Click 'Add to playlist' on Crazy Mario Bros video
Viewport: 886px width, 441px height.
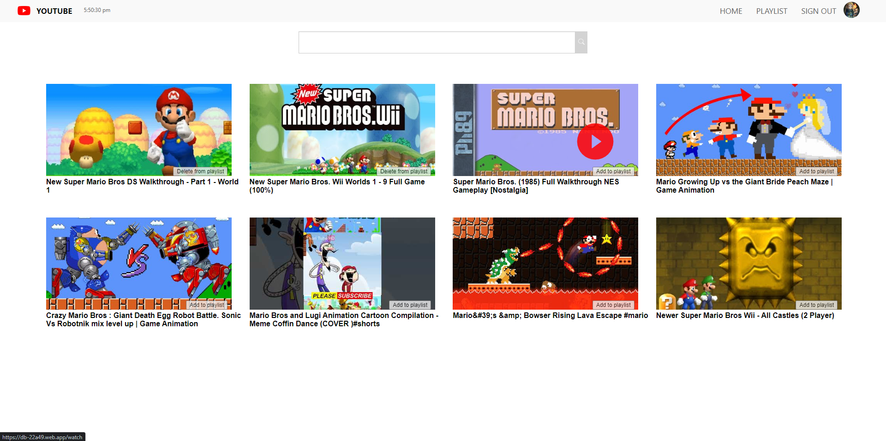pyautogui.click(x=207, y=305)
